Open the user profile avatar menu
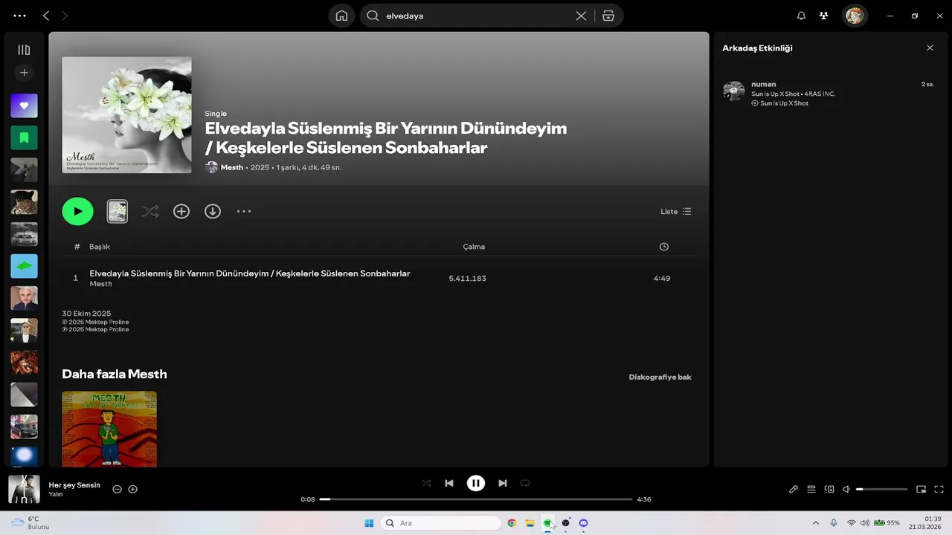Screen dimensions: 952x535 [x=855, y=16]
